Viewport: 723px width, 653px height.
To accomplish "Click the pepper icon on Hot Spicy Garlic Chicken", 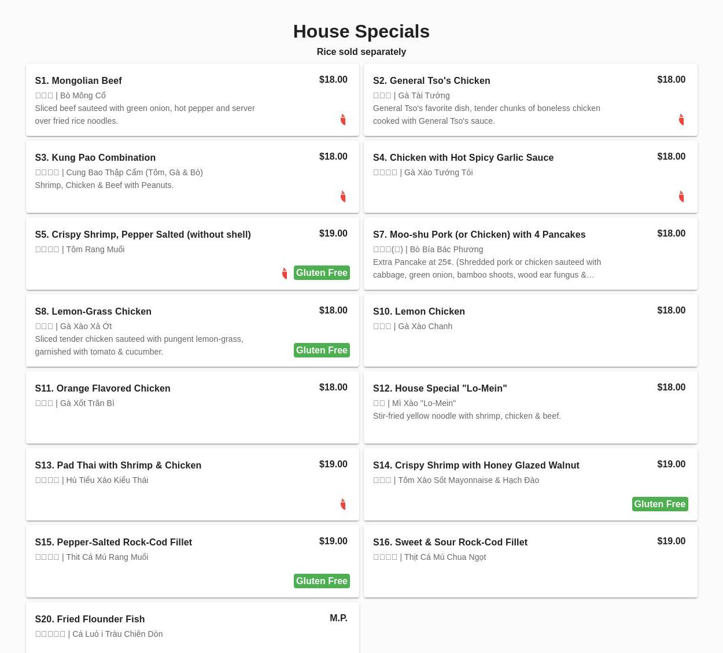I will (x=681, y=197).
